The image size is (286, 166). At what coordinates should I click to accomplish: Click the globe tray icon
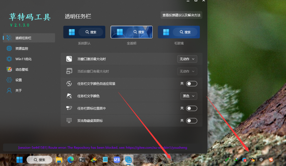(236, 160)
